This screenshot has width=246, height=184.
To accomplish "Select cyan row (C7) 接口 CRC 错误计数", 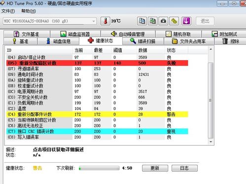I will (x=97, y=131).
